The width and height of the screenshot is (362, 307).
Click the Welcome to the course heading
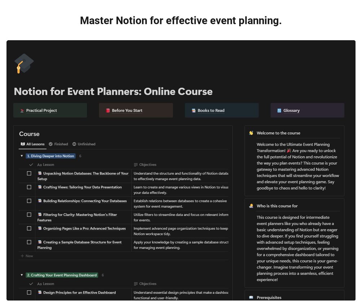[x=278, y=133]
